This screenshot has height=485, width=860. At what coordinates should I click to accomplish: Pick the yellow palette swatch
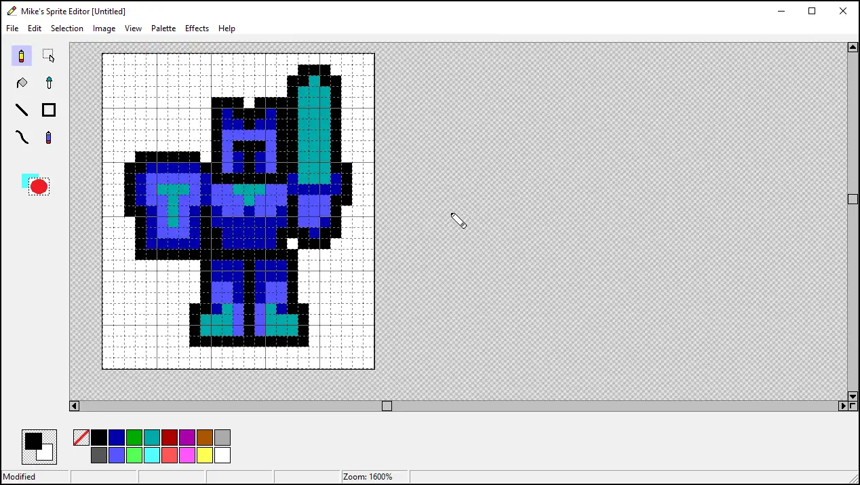(205, 455)
